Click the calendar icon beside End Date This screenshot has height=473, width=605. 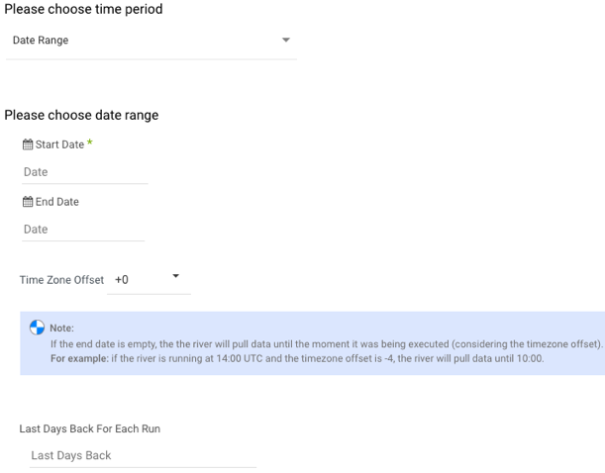pyautogui.click(x=28, y=202)
